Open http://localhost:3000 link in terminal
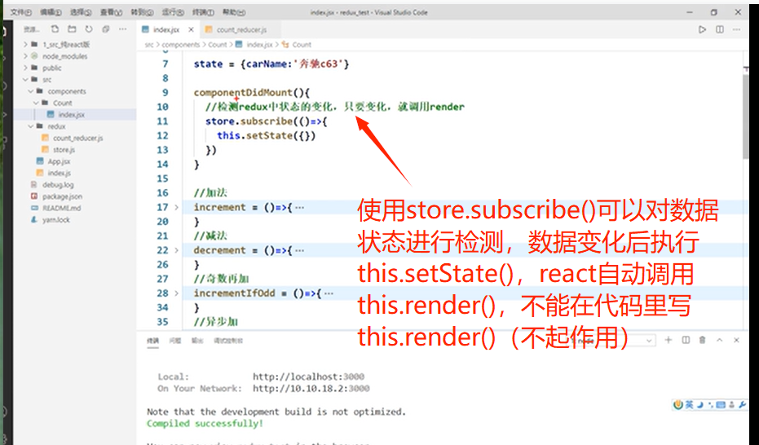This screenshot has width=759, height=445. (308, 377)
